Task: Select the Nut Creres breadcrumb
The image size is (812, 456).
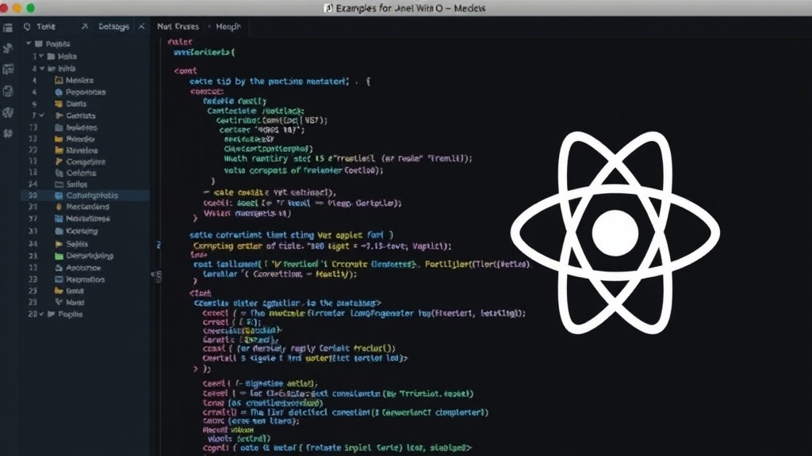Action: pos(178,26)
